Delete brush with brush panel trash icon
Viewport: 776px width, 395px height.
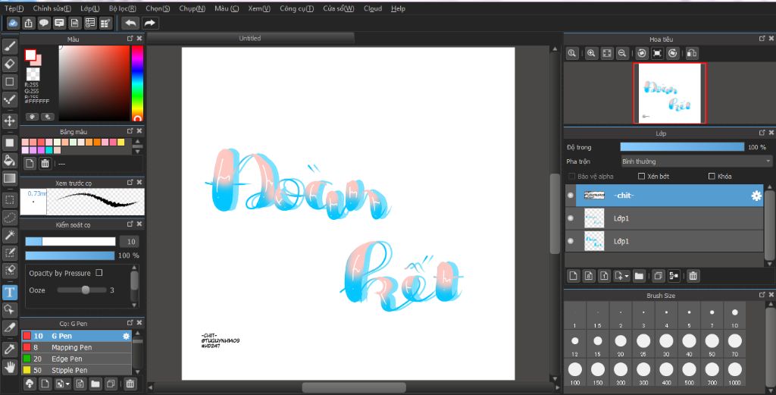(130, 384)
